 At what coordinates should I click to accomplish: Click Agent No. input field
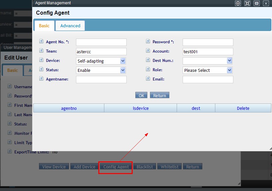pos(101,42)
